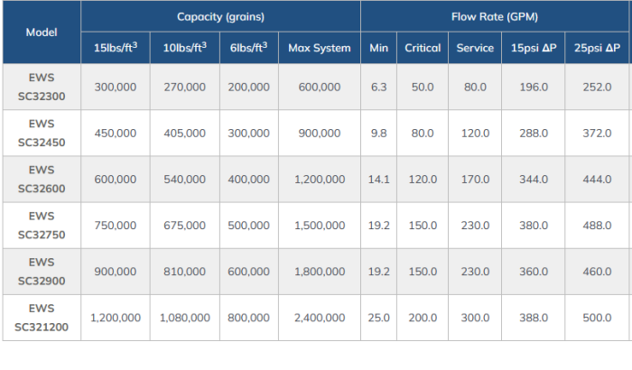Viewport: 632px width, 370px height.
Task: Select the 25psi ΔP column header
Action: tap(596, 48)
